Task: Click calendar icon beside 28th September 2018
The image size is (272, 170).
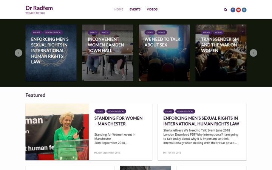Action: (96, 153)
